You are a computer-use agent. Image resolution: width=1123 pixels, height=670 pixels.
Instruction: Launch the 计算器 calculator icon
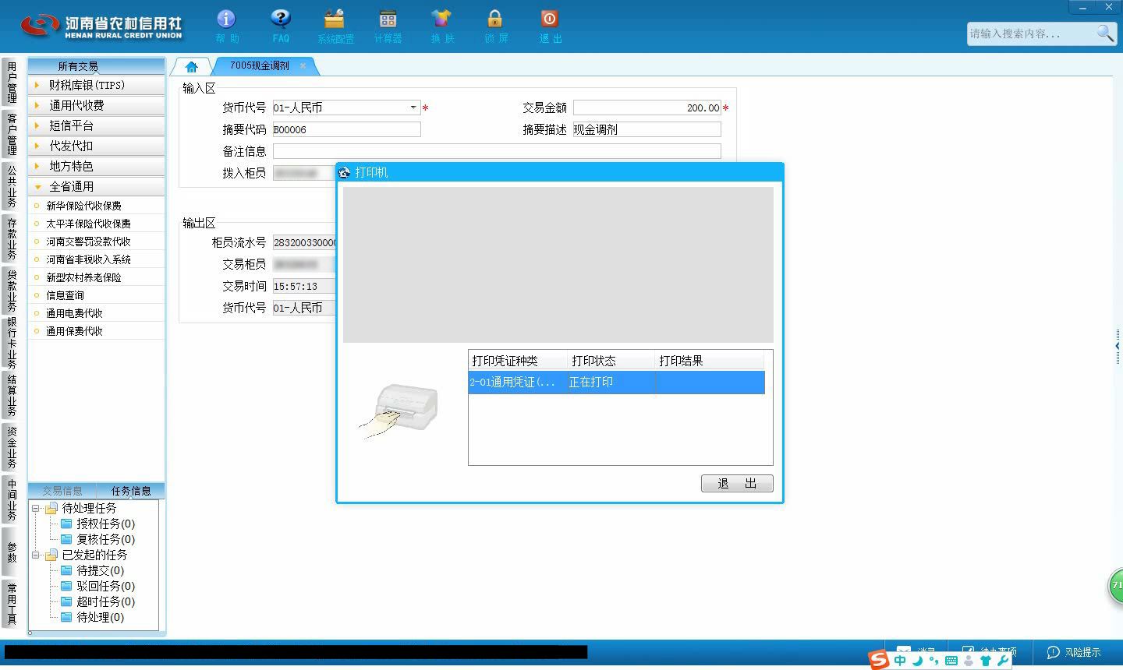coord(388,19)
